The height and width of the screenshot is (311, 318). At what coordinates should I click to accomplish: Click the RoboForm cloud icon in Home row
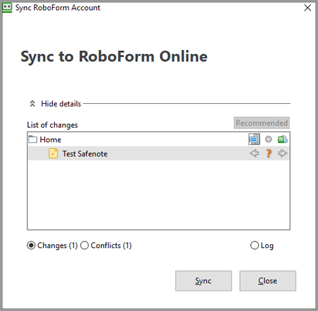(x=283, y=139)
